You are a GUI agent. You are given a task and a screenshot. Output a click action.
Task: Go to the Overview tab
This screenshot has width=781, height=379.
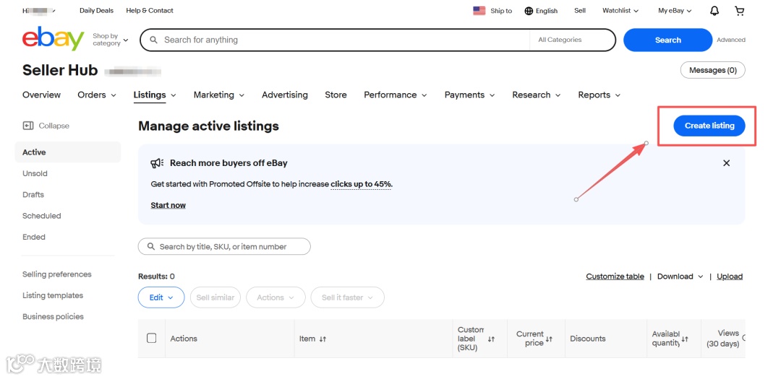[x=41, y=95]
